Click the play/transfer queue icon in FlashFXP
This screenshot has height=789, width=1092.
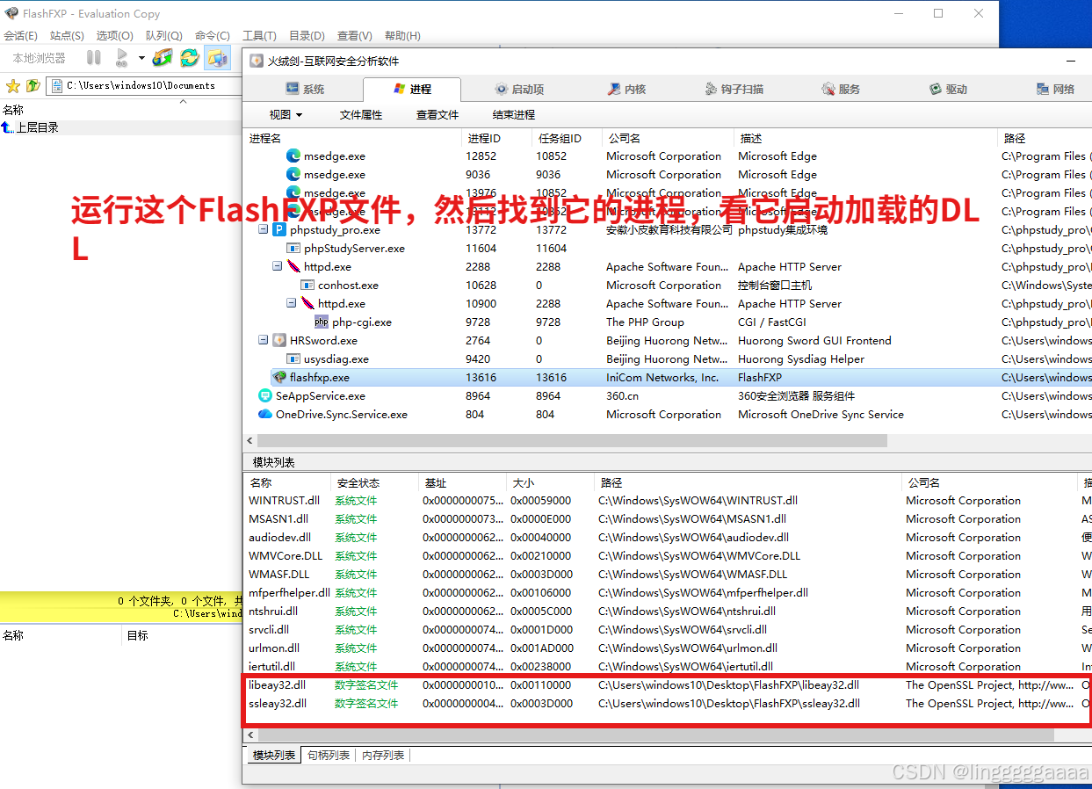tap(121, 58)
